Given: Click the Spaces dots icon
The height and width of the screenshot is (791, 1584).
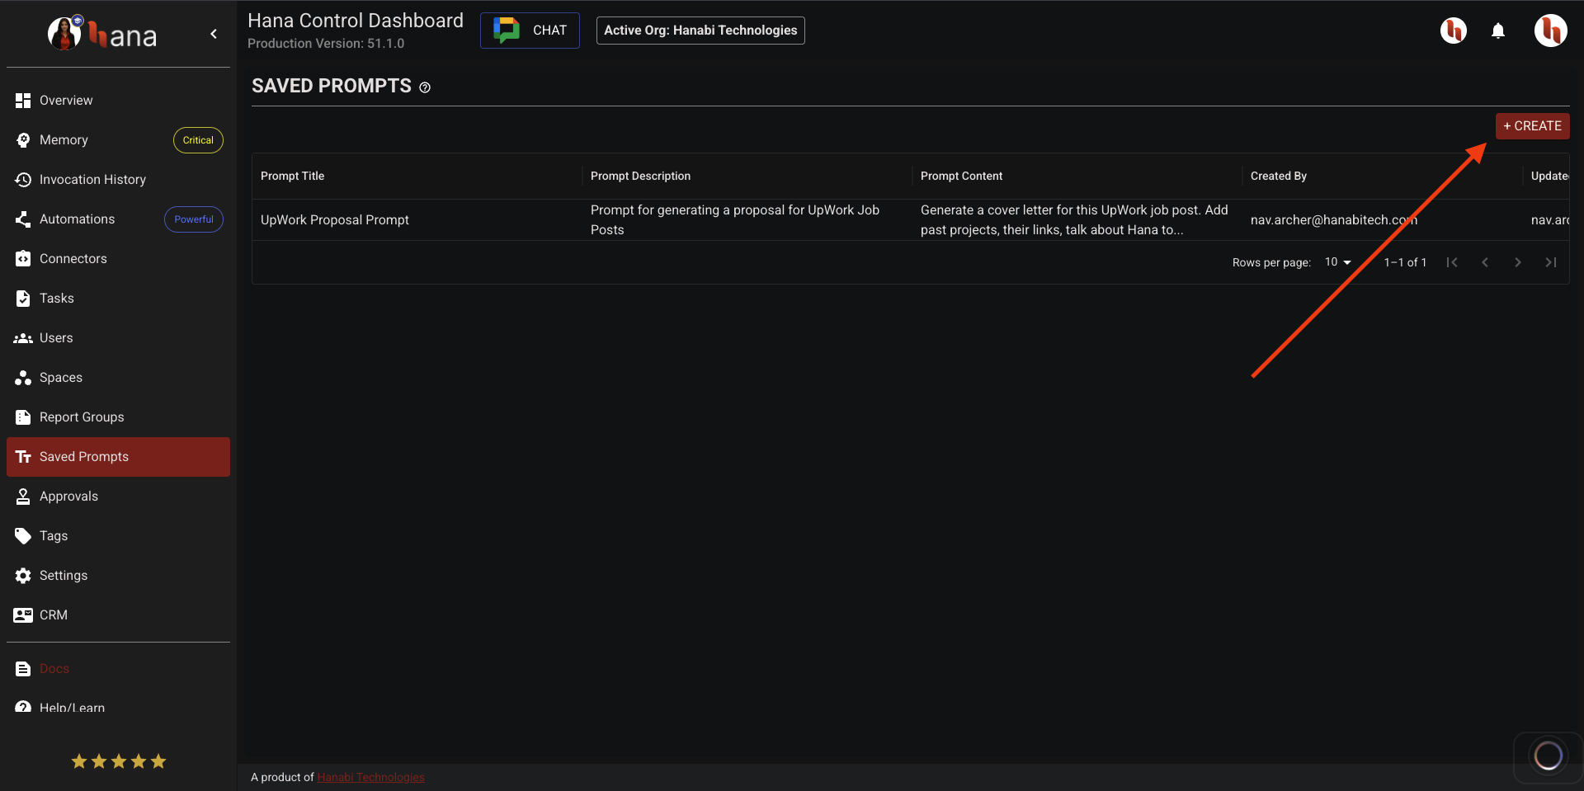Looking at the screenshot, I should pyautogui.click(x=23, y=378).
